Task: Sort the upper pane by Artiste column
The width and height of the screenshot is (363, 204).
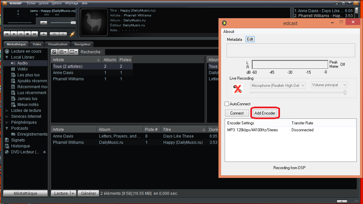Action: pyautogui.click(x=76, y=60)
